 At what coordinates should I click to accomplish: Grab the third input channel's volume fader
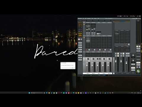(98, 66)
